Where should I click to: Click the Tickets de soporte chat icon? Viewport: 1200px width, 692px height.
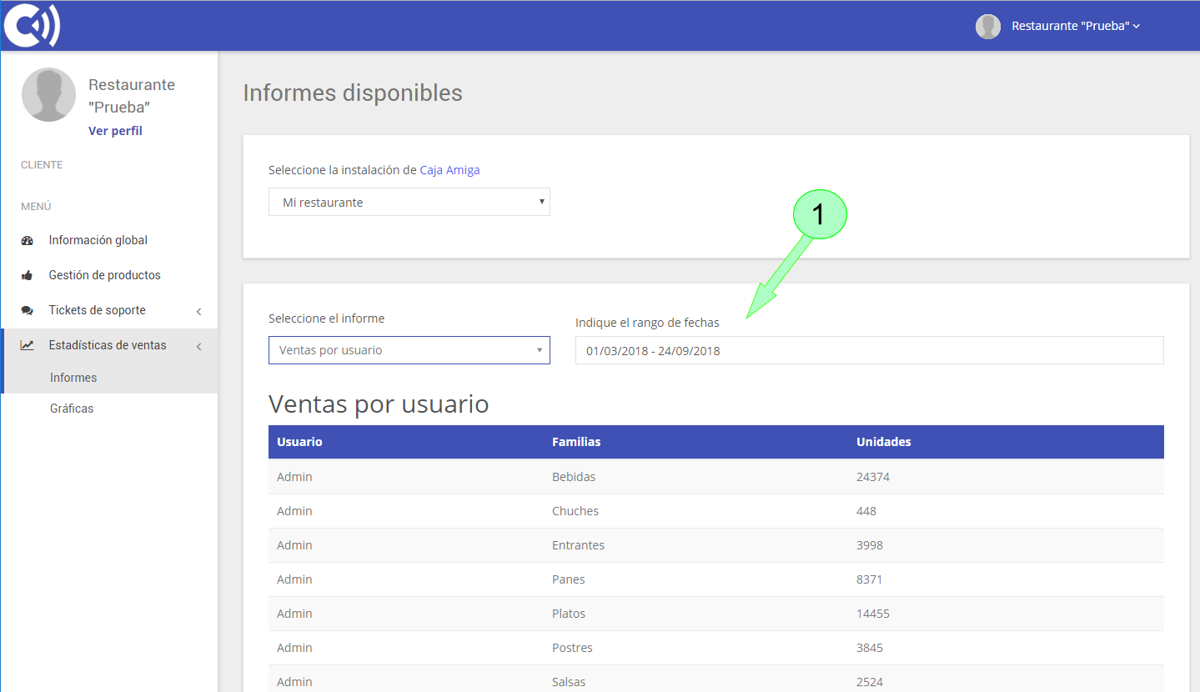click(28, 309)
